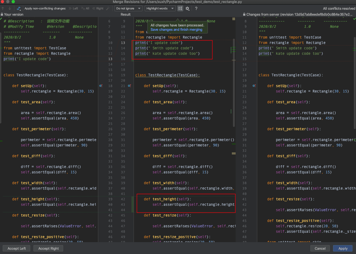Image resolution: width=356 pixels, height=254 pixels.
Task: Click the Accept Left button
Action: pyautogui.click(x=17, y=248)
